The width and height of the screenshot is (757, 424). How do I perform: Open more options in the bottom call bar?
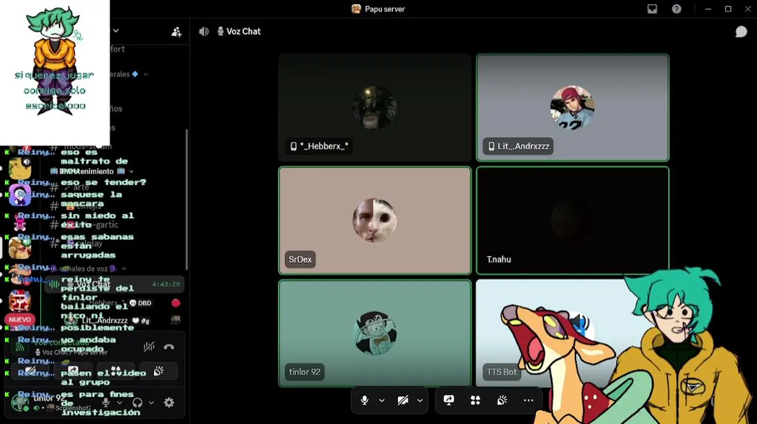point(528,400)
